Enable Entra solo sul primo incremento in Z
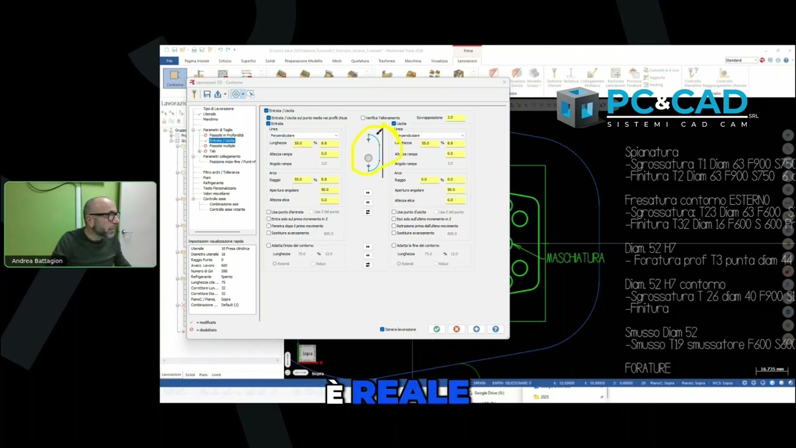This screenshot has width=796, height=448. pyautogui.click(x=269, y=219)
